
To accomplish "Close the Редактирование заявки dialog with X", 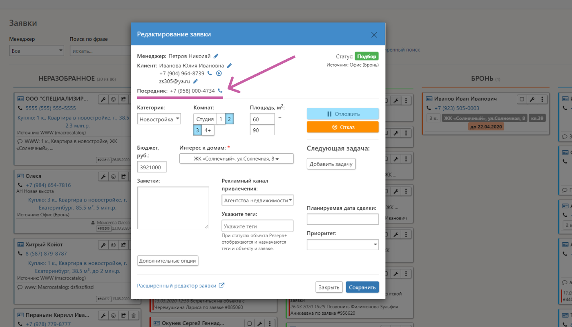I will click(x=374, y=35).
